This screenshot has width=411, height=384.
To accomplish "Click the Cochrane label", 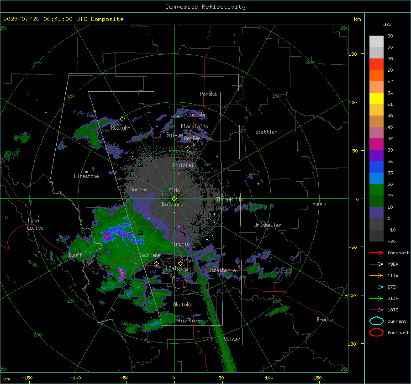I will point(149,255).
